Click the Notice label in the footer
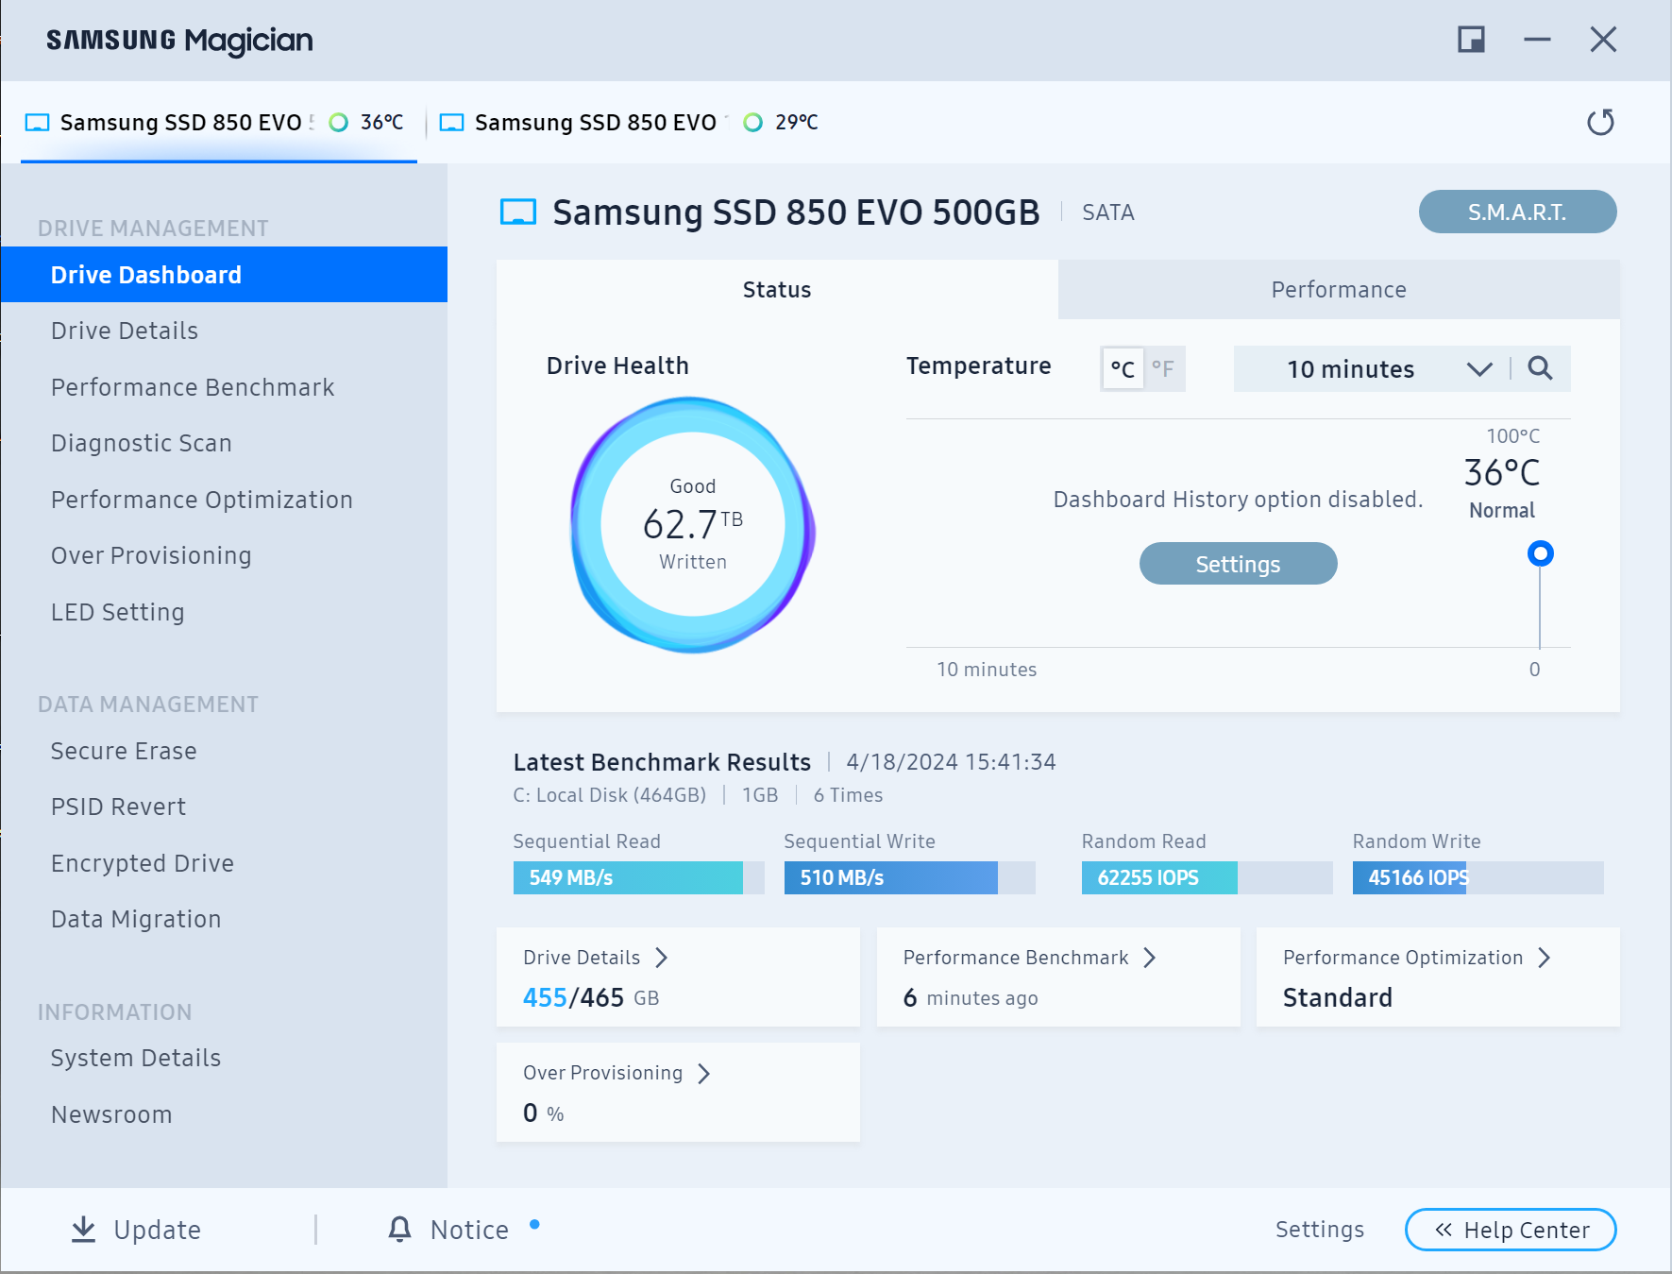Viewport: 1672px width, 1274px height. point(469,1230)
